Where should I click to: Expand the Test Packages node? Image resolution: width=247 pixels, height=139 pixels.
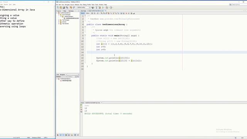59,20
